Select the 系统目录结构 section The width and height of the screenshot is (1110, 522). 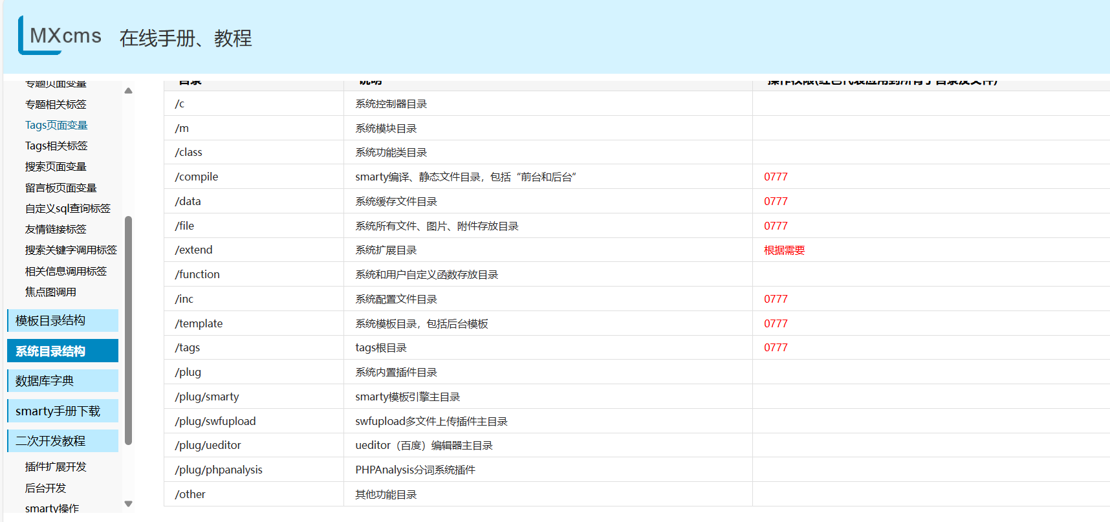tap(63, 351)
